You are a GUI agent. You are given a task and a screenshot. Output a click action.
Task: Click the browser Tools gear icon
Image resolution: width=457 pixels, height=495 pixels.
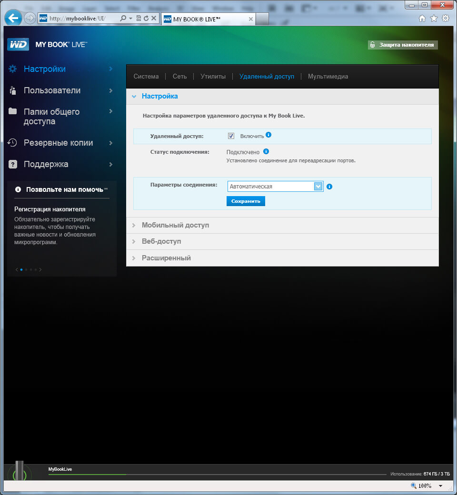click(x=445, y=18)
